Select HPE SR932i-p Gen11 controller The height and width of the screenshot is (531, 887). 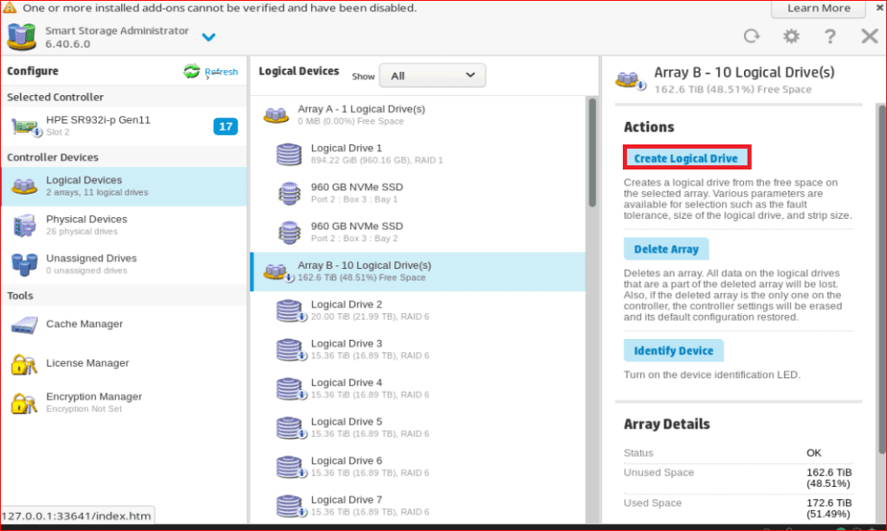pos(97,125)
